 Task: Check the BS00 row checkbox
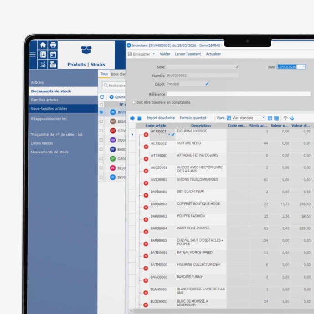tap(101, 122)
